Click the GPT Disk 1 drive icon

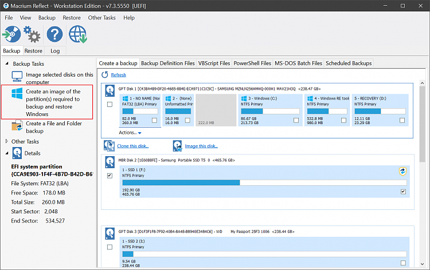point(110,90)
